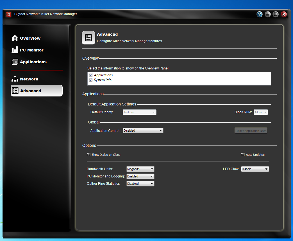Click the Overview Panel selection instruction text
Viewport: 293px width, 241px height.
tap(128, 68)
